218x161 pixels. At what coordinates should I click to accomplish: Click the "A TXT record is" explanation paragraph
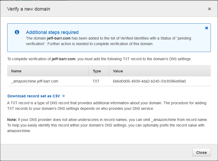click(106, 106)
